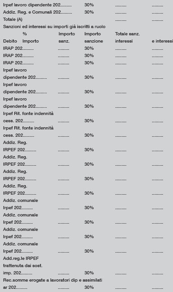
Task: Select the 'Sanzioni ed interessi su importi già iscritti a ruolo' heading
Action: point(54,27)
